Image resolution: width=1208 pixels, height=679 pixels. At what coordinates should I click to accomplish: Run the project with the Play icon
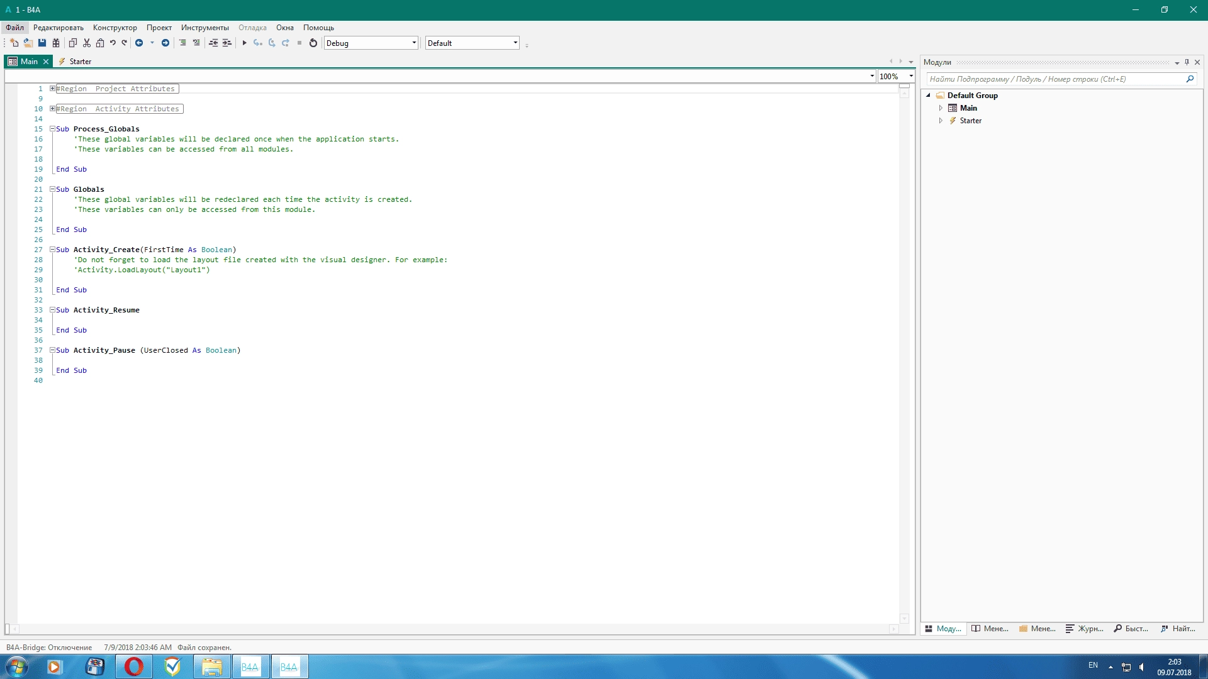tap(245, 43)
